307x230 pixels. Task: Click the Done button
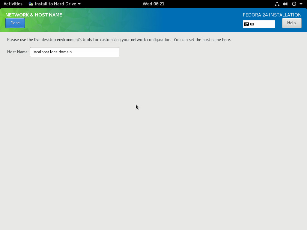(x=15, y=23)
